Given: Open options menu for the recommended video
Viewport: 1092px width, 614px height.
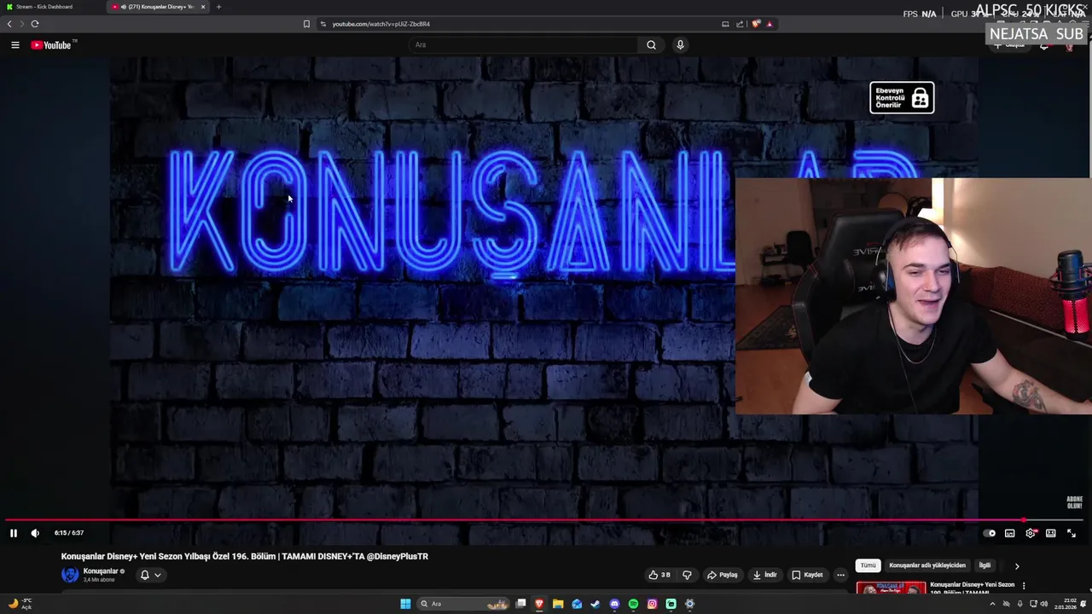Looking at the screenshot, I should (1024, 586).
